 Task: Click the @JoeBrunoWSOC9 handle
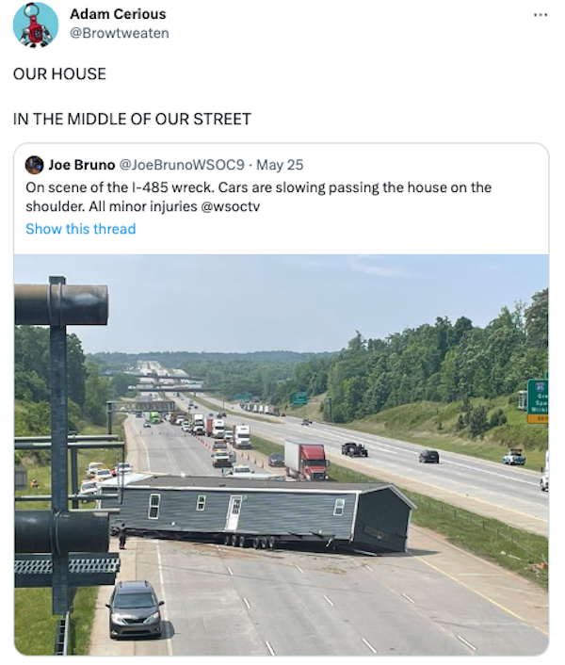(x=182, y=165)
